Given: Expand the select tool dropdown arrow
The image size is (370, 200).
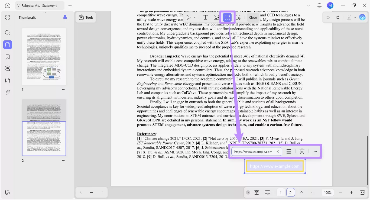Looking at the screenshot, I should click(195, 17).
